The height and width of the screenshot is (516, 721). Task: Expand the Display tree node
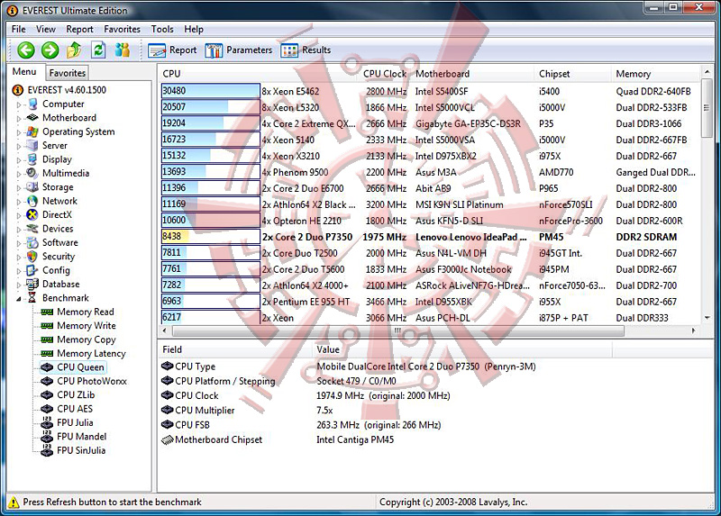(19, 160)
